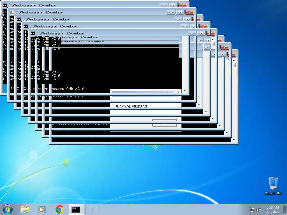Open Google Chrome from the taskbar
Viewport: 287px width, 215px height.
59,209
